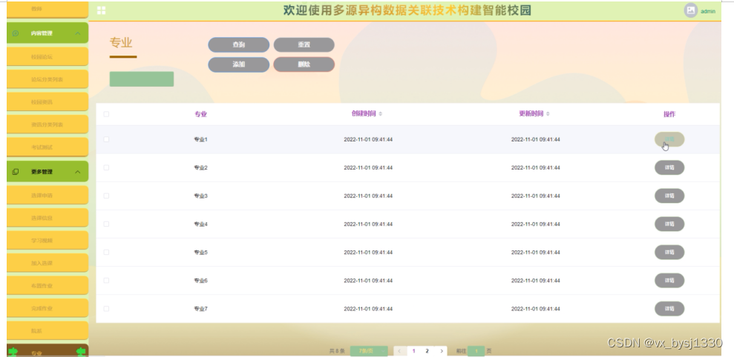This screenshot has width=734, height=357.
Task: Open 校园论坛 in the sidebar
Action: click(x=47, y=56)
